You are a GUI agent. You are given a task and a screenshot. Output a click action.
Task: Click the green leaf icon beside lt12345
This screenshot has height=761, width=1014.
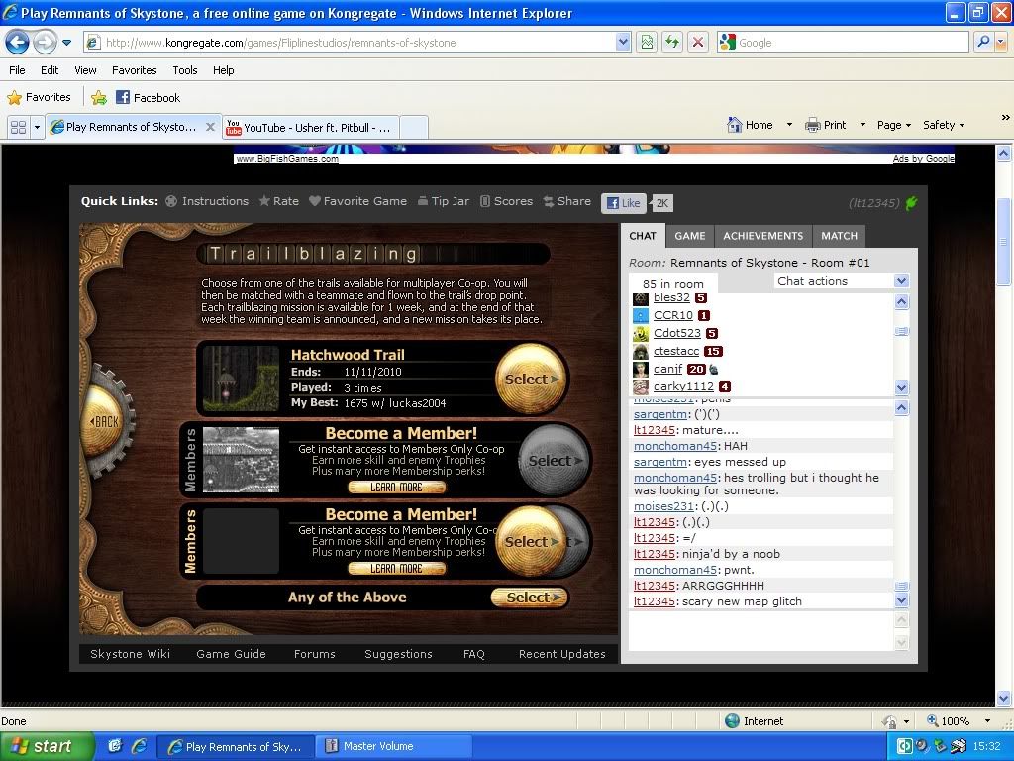point(911,203)
